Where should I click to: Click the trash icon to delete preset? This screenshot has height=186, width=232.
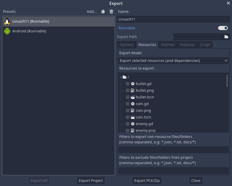tap(111, 12)
